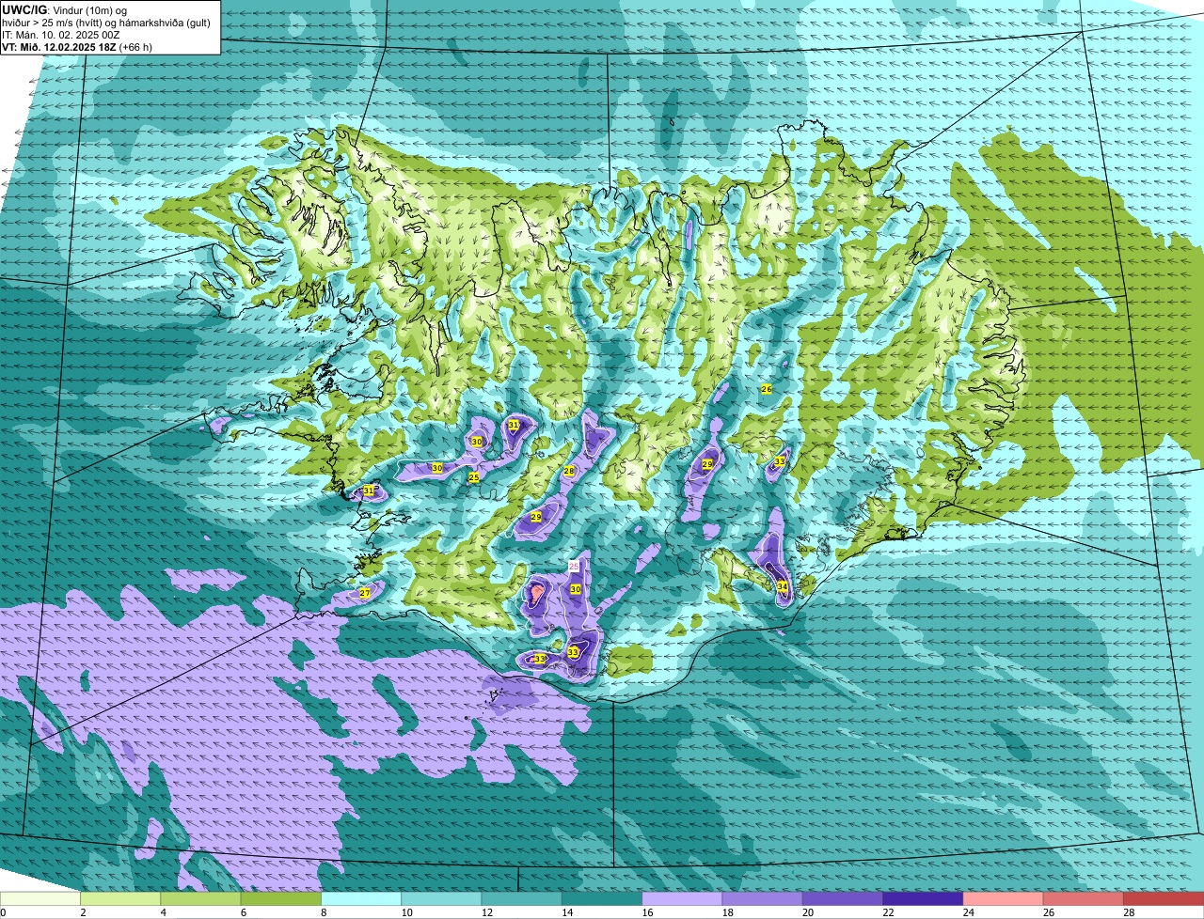Click the legend tick label 16
Image resolution: width=1204 pixels, height=919 pixels.
(x=645, y=912)
